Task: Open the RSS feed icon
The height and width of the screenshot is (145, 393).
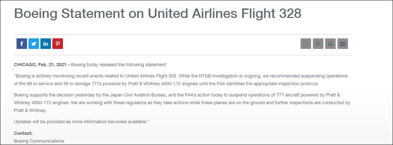Action: click(318, 44)
